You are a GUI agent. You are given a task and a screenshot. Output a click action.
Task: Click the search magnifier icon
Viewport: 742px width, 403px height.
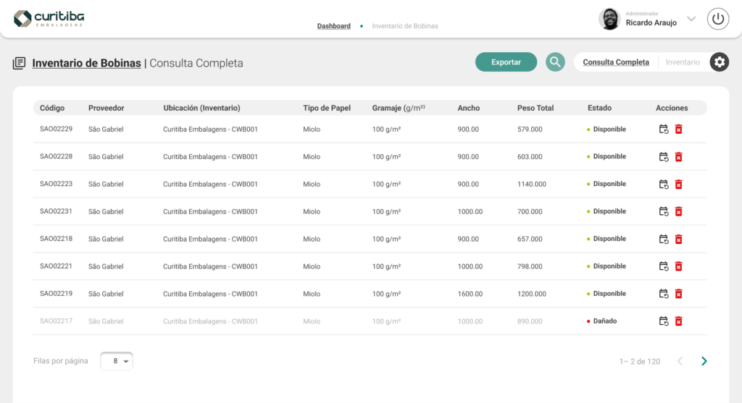pos(555,62)
